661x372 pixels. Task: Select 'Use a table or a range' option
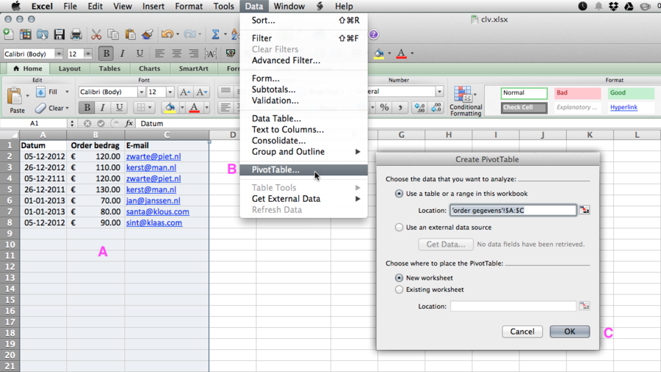399,194
